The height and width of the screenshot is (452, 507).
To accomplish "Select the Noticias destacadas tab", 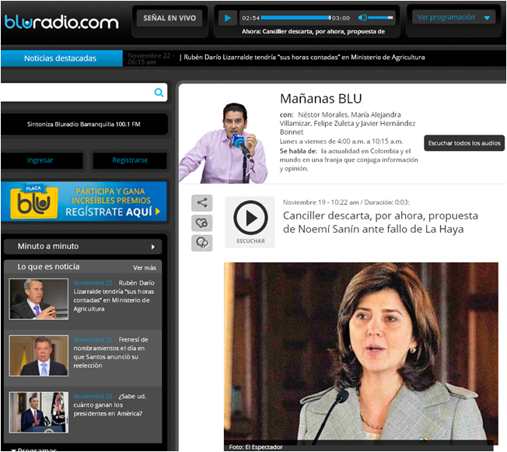I will click(61, 58).
